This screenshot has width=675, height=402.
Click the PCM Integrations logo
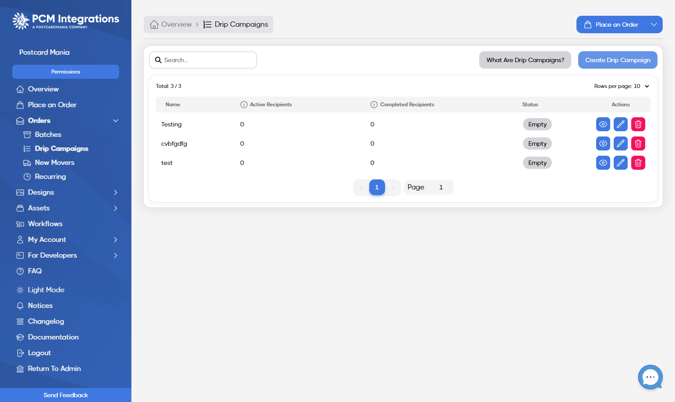(66, 21)
